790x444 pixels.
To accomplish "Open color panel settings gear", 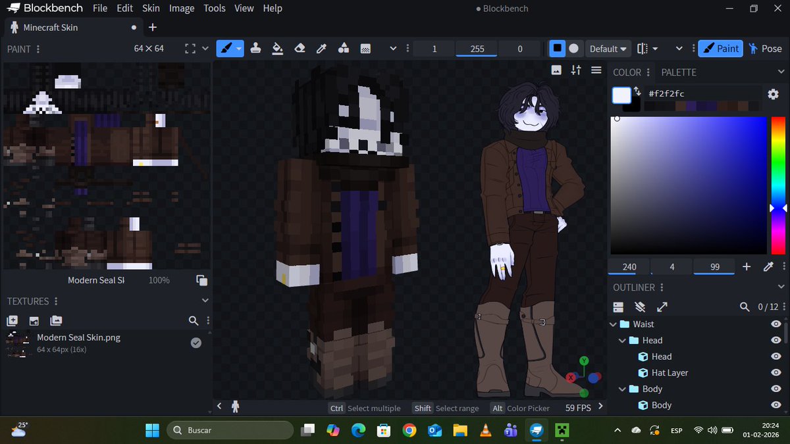I will coord(773,94).
